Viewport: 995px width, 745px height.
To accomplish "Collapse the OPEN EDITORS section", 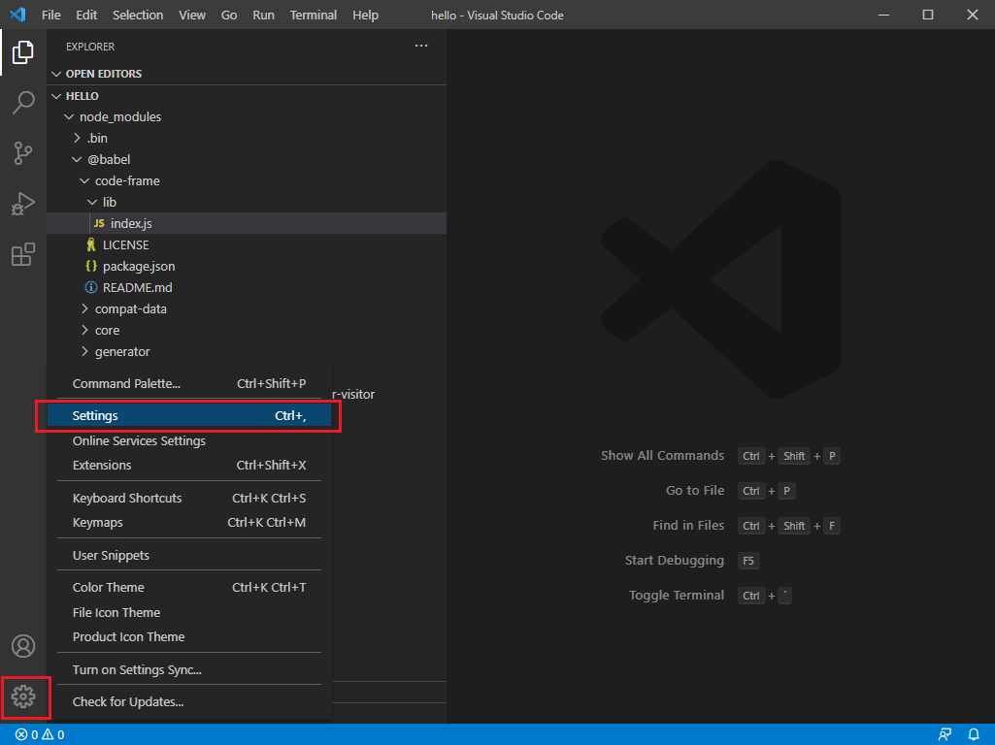I will (56, 74).
